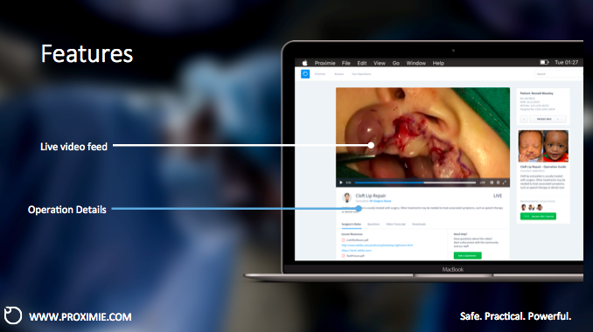Switch to the Video Transcript tab

click(x=395, y=225)
